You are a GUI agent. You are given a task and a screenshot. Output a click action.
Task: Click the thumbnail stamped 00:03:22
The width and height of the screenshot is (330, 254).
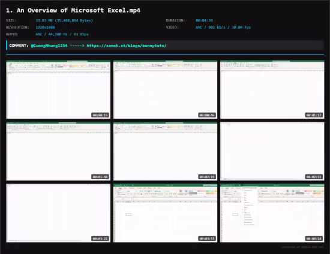click(58, 213)
